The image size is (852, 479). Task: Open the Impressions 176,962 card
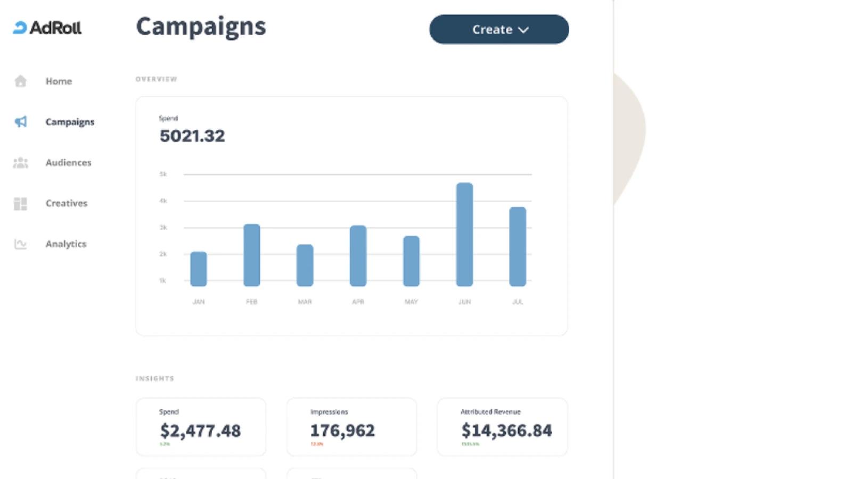[x=351, y=427]
